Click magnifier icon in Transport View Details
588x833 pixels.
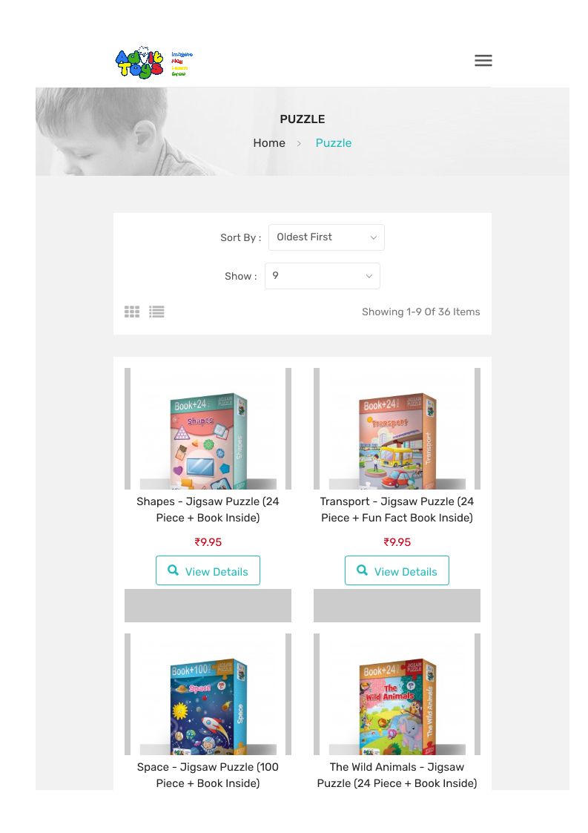click(363, 570)
